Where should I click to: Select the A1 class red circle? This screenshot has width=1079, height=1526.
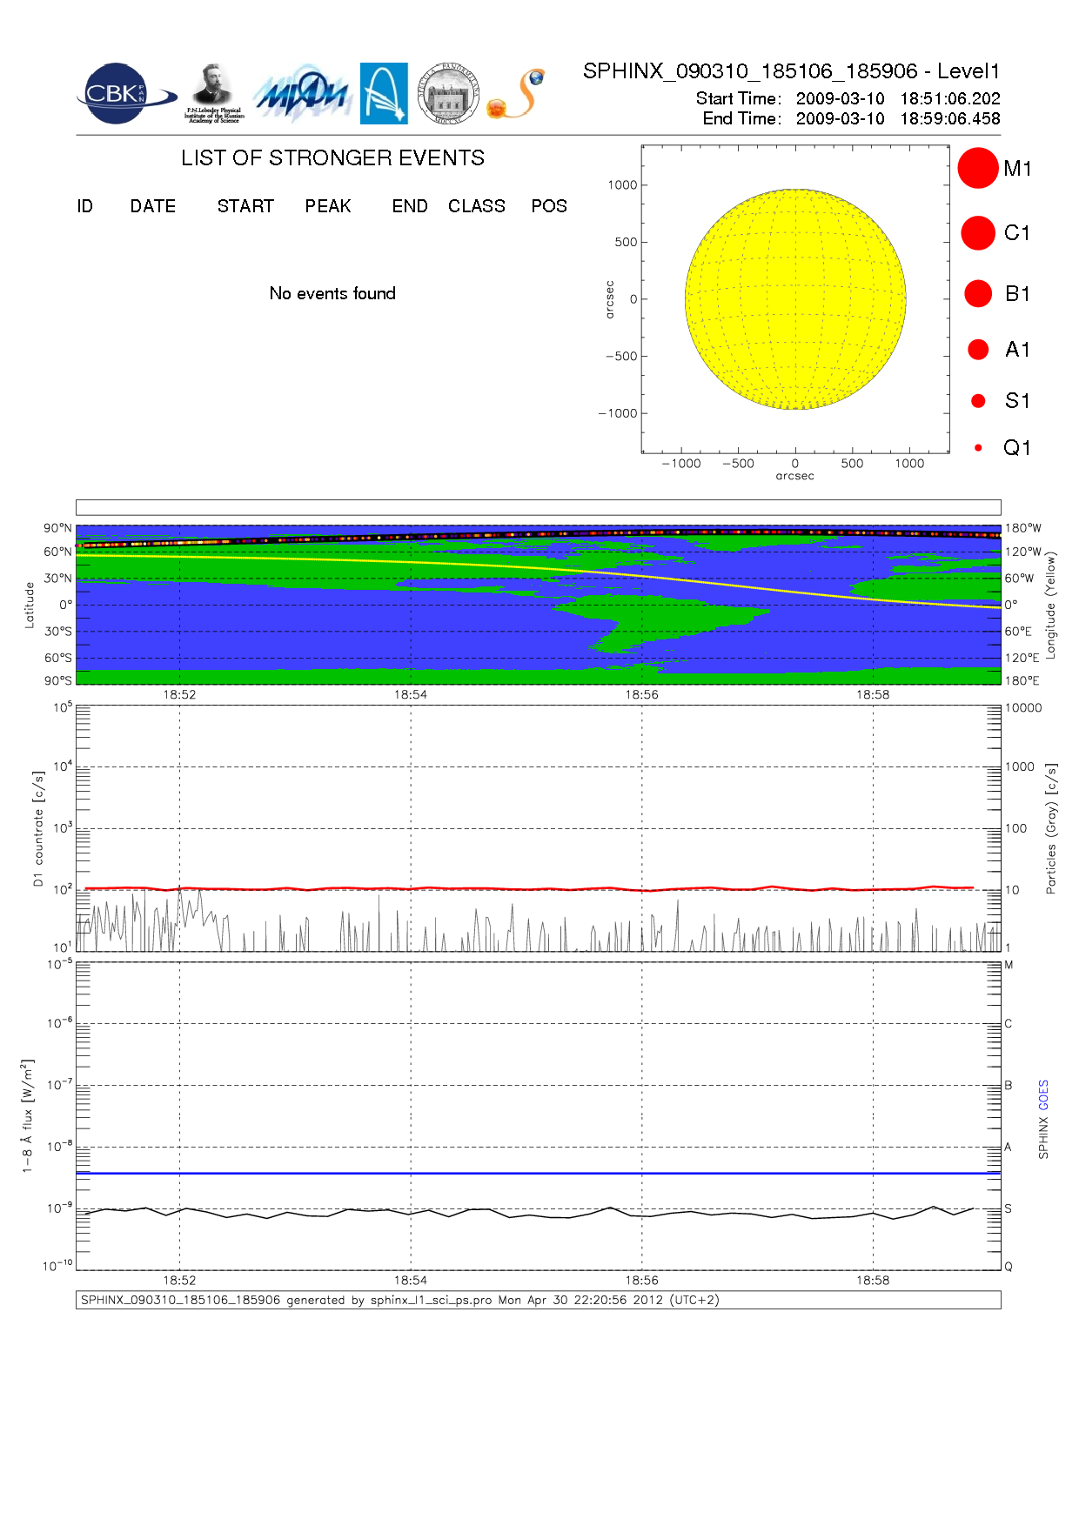977,350
